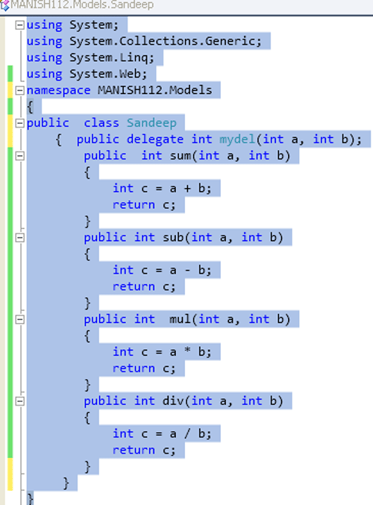Collapse the sum method region
Screen dimensions: 373x505
(20, 156)
